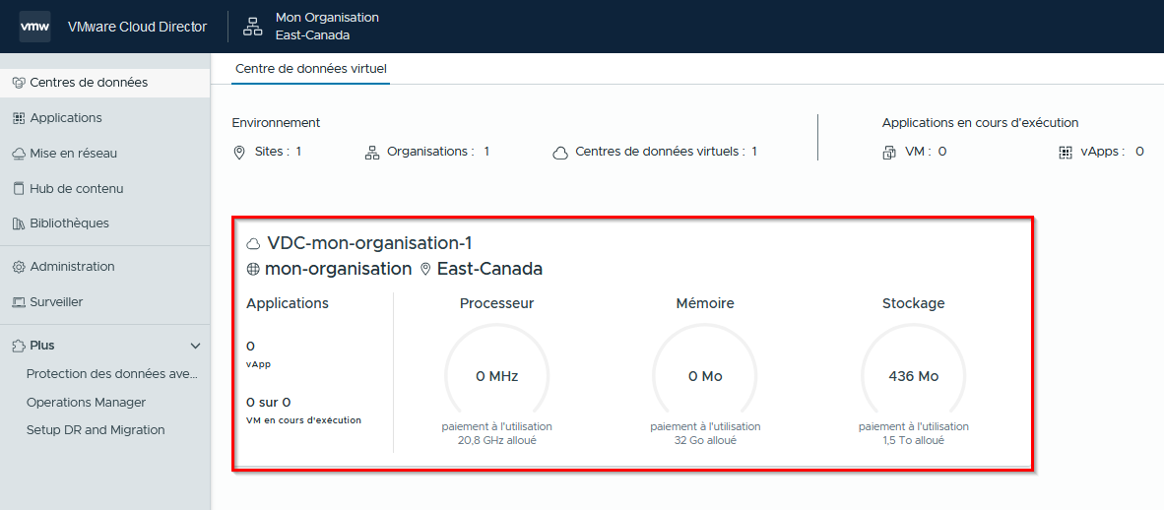Click Applications en cours d'exécution heading
Viewport: 1164px width, 510px height.
(x=981, y=122)
